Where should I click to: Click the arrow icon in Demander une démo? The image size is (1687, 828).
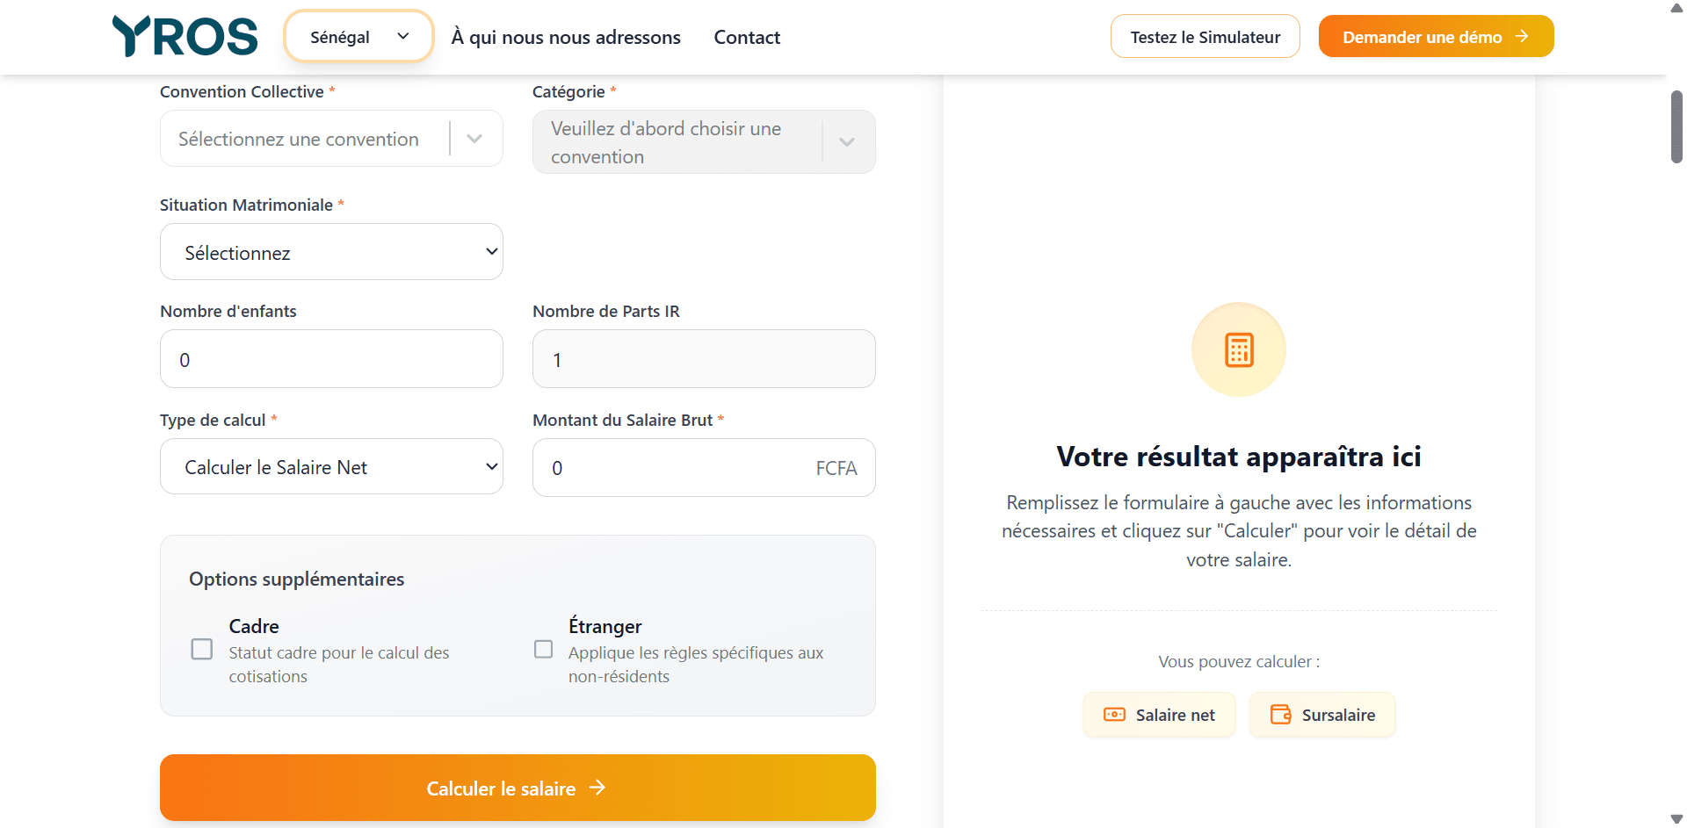pos(1523,37)
